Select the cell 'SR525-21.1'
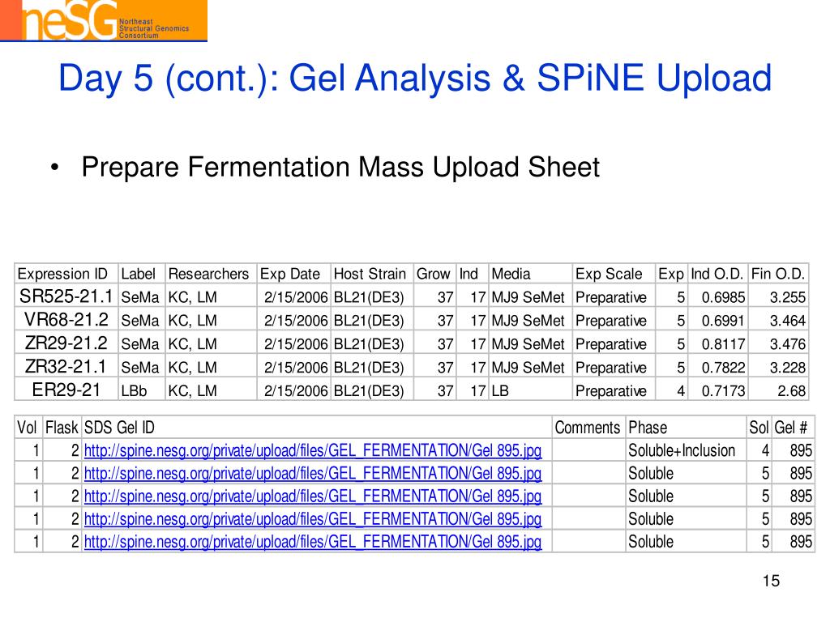 66,296
